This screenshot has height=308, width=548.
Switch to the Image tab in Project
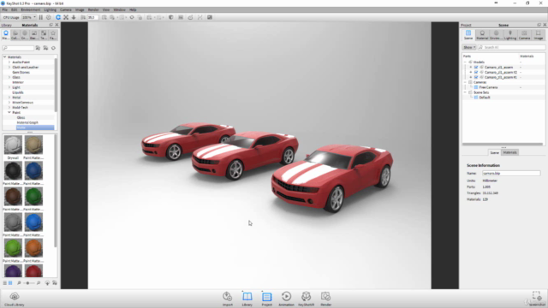click(539, 35)
